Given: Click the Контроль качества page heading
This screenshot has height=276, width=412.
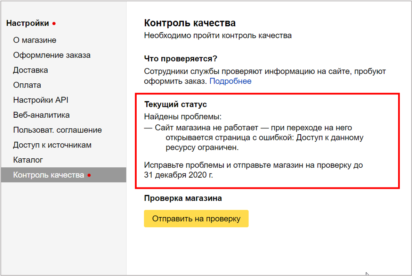Looking at the screenshot, I should 189,23.
